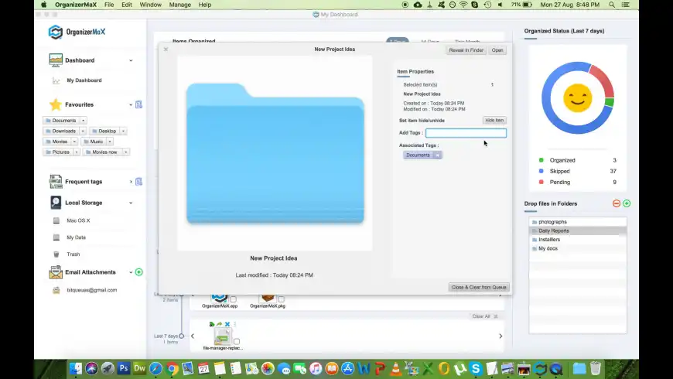The height and width of the screenshot is (379, 673).
Task: Add a drop folder with green plus icon
Action: [x=627, y=203]
